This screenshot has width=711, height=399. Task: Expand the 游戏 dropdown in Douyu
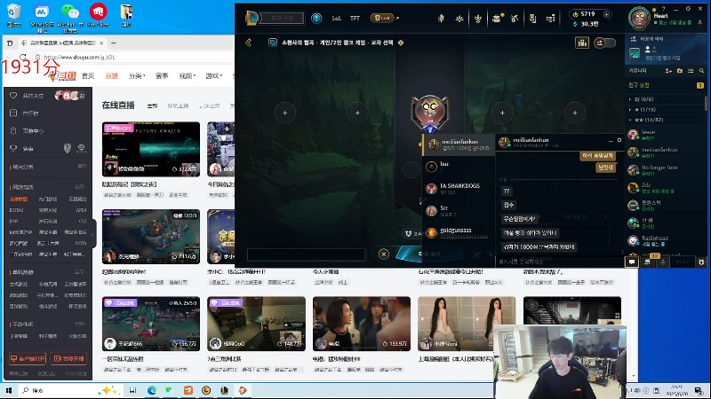pyautogui.click(x=213, y=76)
